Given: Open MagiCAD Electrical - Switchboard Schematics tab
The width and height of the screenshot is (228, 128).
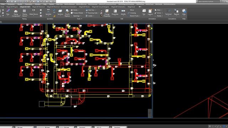Looking at the screenshot, I should coord(62,7).
